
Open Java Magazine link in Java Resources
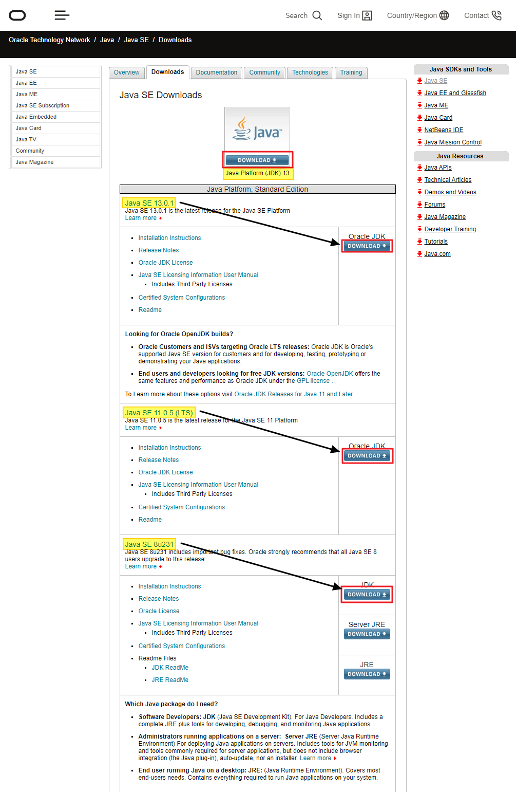click(x=445, y=217)
